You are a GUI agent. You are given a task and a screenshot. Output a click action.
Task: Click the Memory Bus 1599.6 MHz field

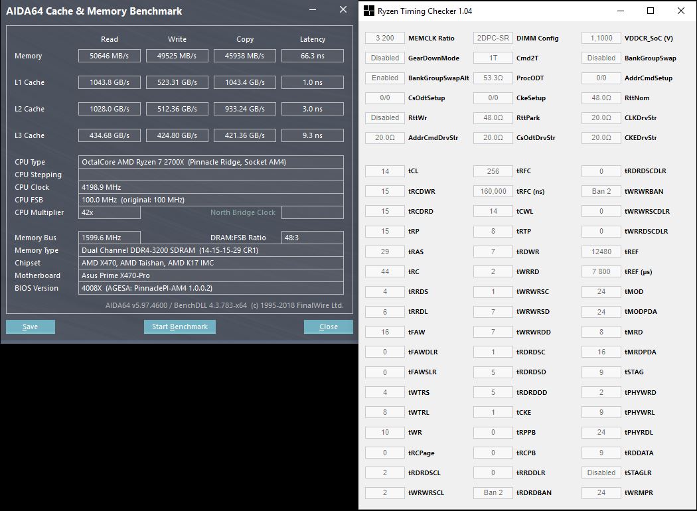point(110,238)
